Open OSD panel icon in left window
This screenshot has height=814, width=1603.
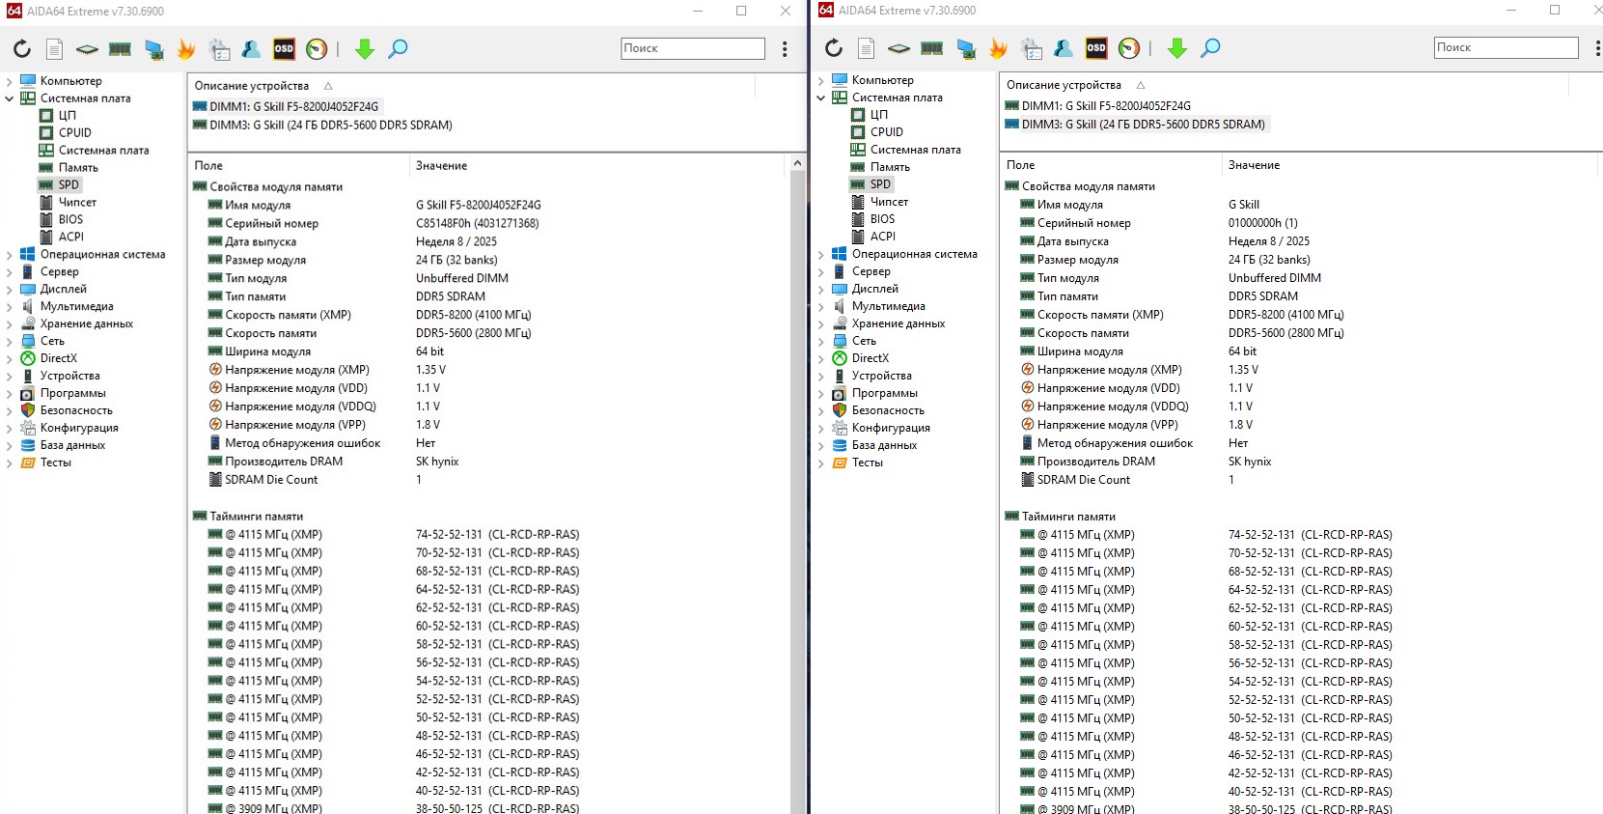(x=284, y=48)
